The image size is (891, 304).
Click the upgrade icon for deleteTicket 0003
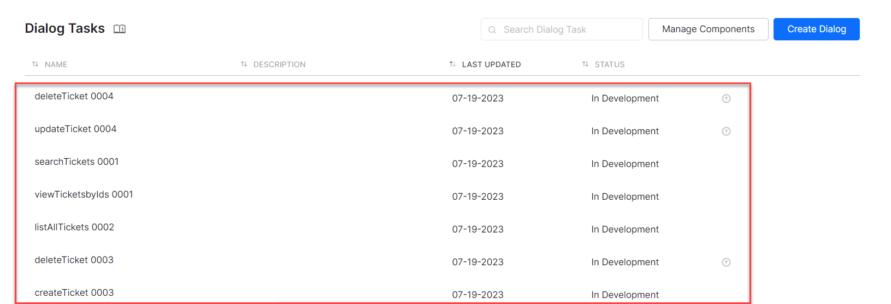pyautogui.click(x=726, y=263)
